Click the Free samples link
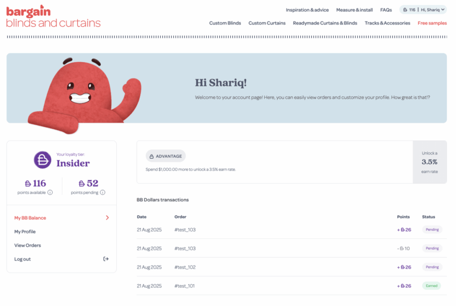This screenshot has width=456, height=306. click(432, 23)
